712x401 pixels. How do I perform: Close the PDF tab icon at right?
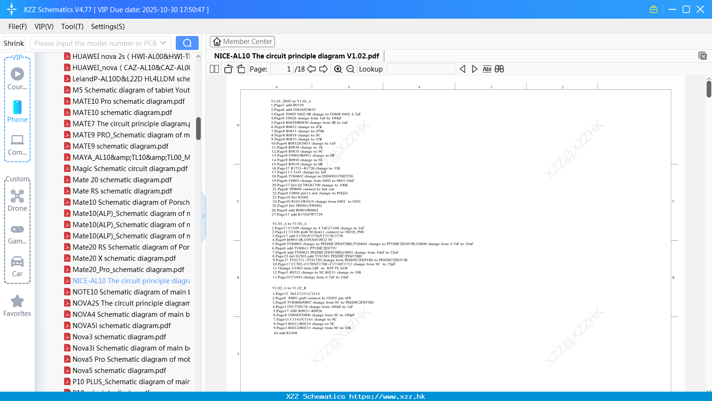(703, 56)
